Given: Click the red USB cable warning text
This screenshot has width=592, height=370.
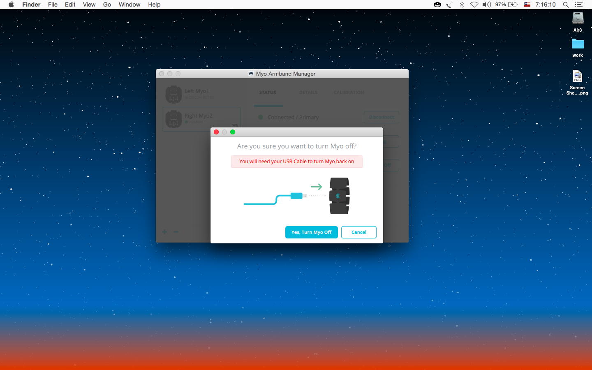Looking at the screenshot, I should click(297, 162).
